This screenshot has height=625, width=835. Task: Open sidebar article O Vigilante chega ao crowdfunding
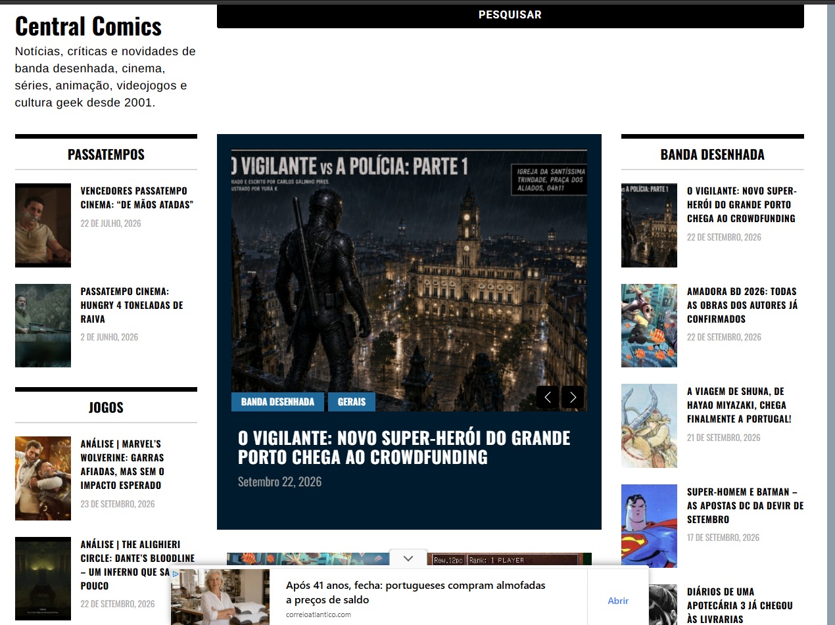tap(742, 204)
